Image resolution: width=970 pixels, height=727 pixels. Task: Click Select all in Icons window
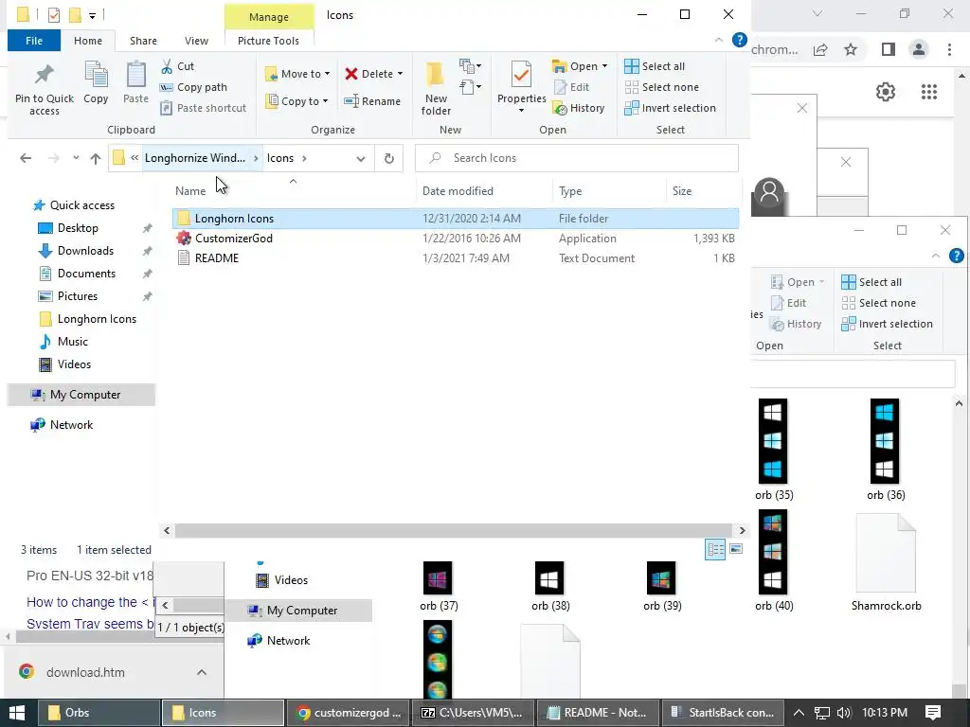click(655, 66)
